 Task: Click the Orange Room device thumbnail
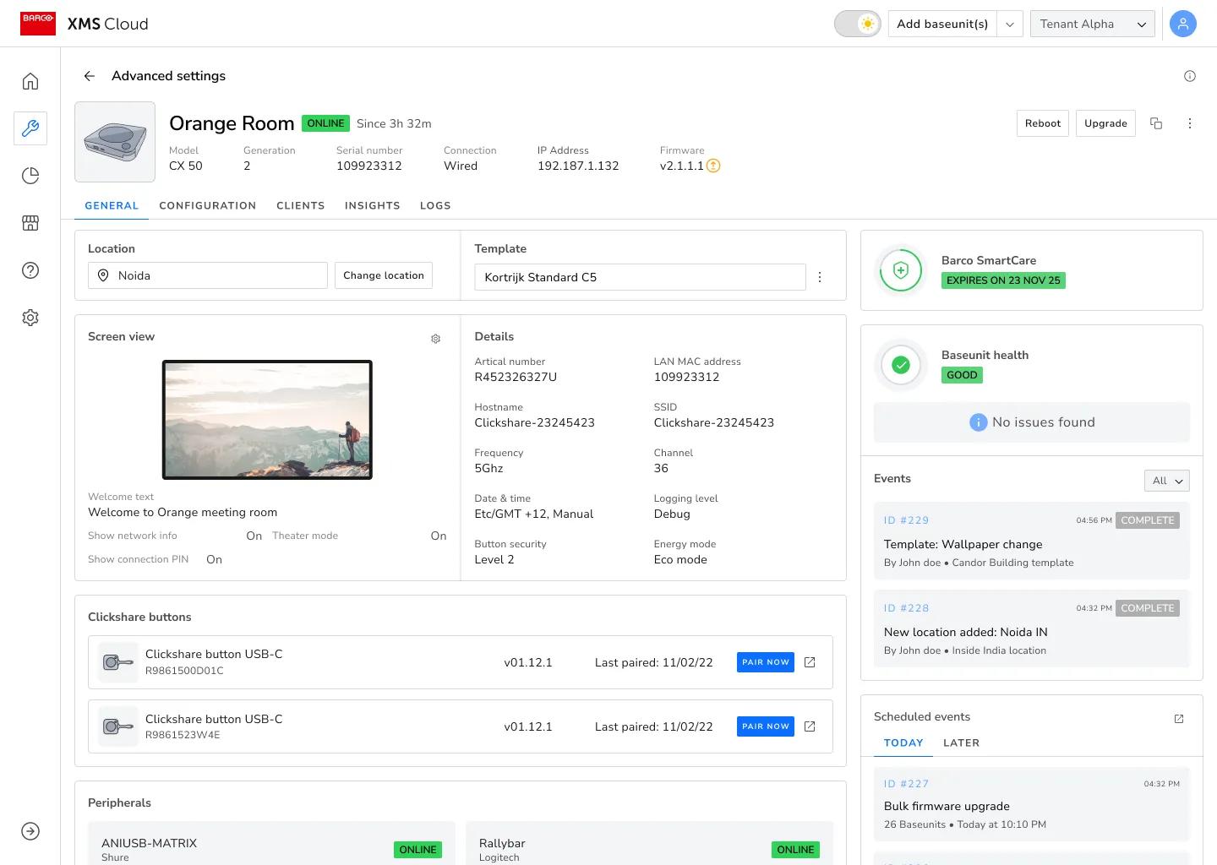pyautogui.click(x=115, y=142)
